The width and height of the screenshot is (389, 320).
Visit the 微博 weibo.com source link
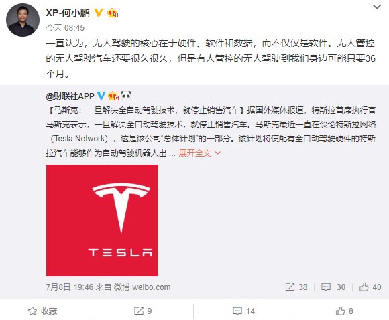coord(142,287)
